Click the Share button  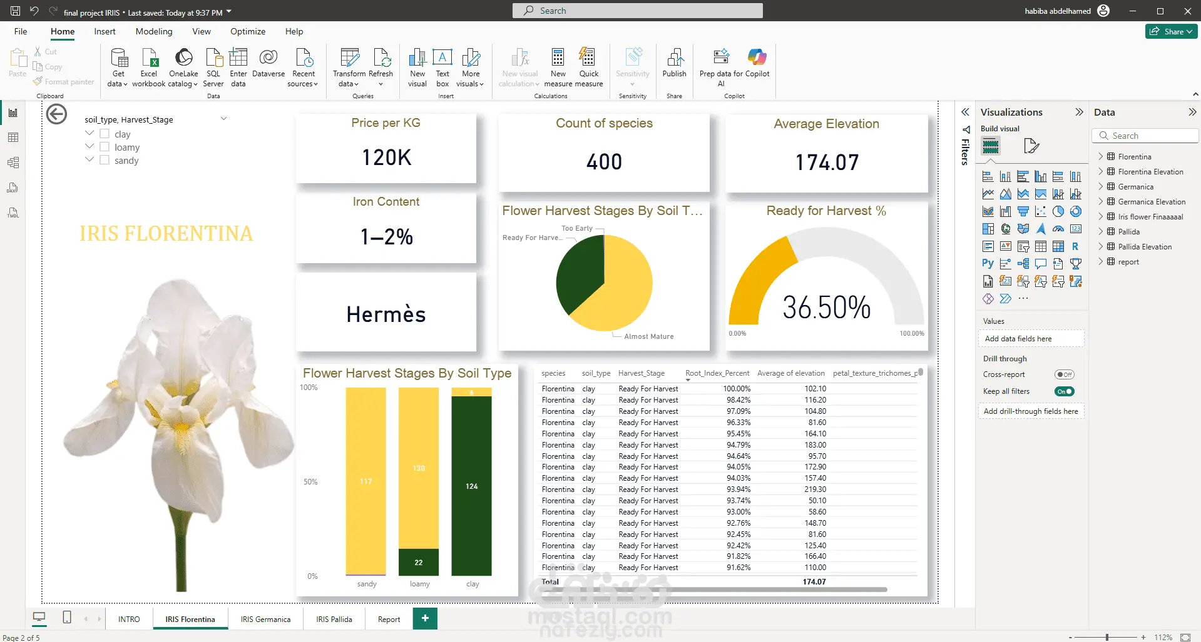click(1172, 31)
